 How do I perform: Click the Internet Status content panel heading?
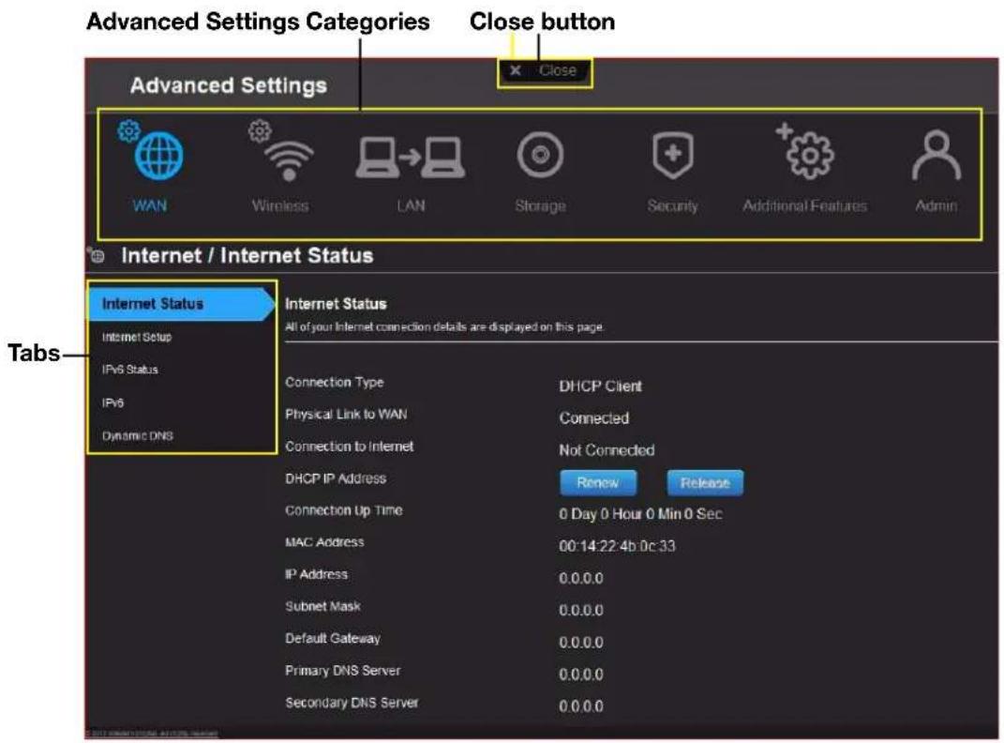coord(336,304)
